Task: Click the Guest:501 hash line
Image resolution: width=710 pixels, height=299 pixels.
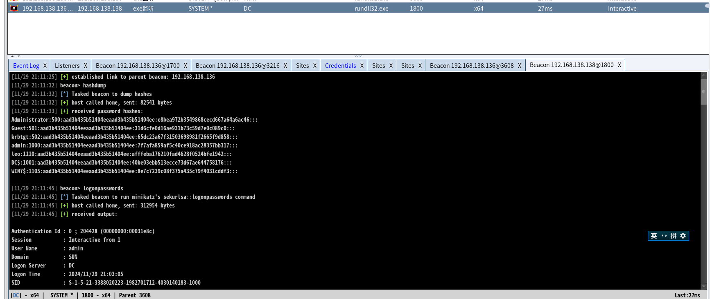Action: click(x=123, y=128)
